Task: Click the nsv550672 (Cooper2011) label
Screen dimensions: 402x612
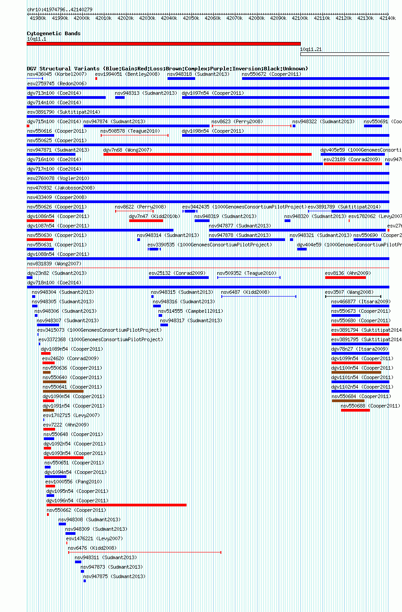Action: coord(271,74)
